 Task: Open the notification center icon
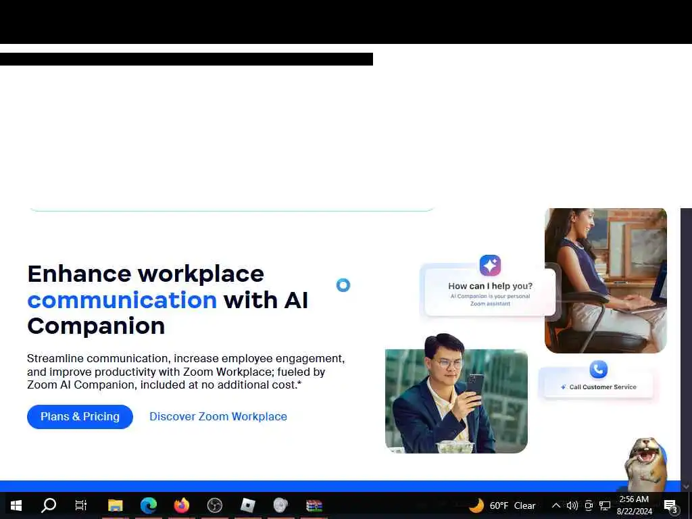[670, 505]
